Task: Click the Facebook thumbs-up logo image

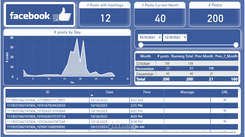Action: pos(62,14)
